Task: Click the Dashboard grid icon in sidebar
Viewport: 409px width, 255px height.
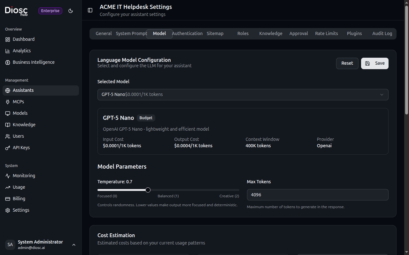Action: (8, 39)
